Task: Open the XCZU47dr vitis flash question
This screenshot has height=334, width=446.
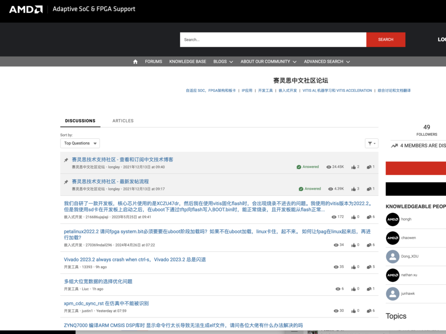Action: click(x=218, y=207)
